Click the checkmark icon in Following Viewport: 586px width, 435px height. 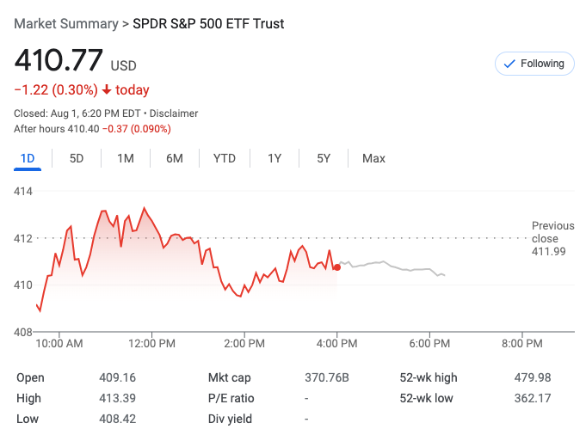tap(509, 64)
